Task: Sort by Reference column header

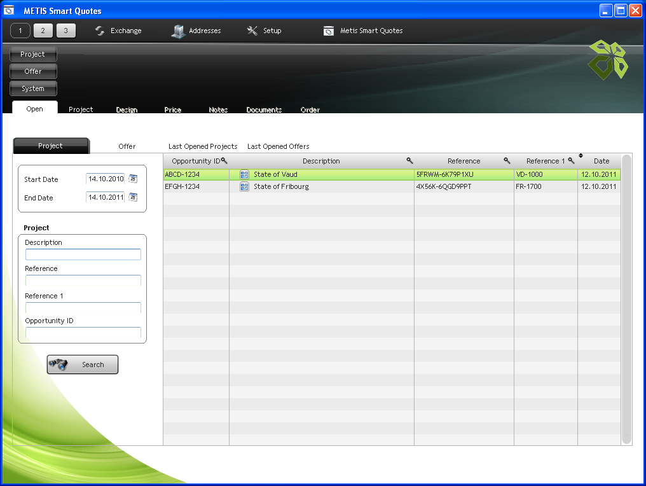Action: pos(464,161)
